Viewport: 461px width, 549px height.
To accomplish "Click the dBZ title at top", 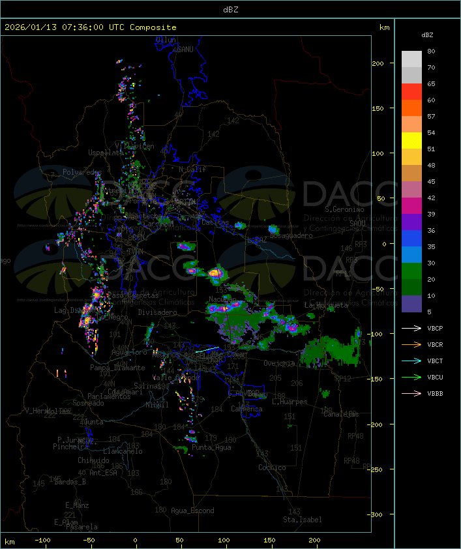I will coord(231,9).
